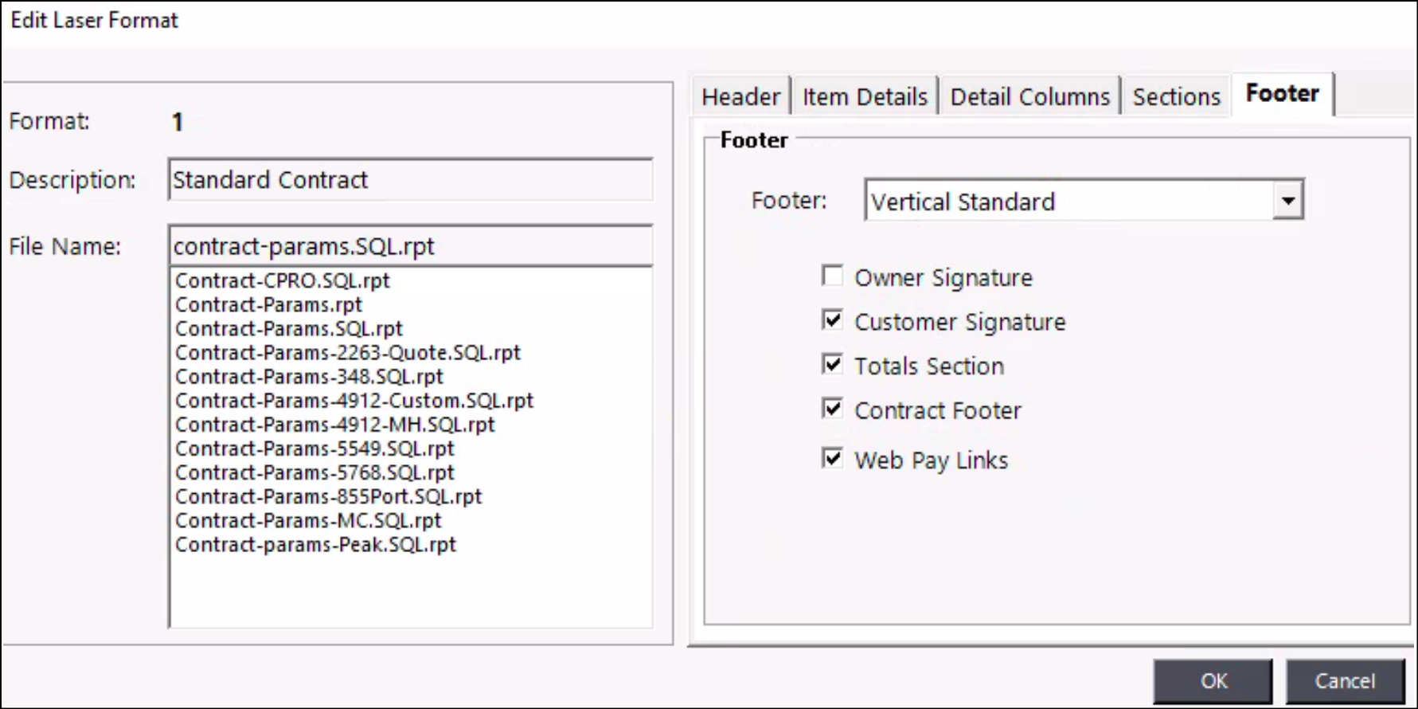The width and height of the screenshot is (1418, 709).
Task: Choose Contract-params-Peak.SQL.rpt from the list
Action: 315,545
